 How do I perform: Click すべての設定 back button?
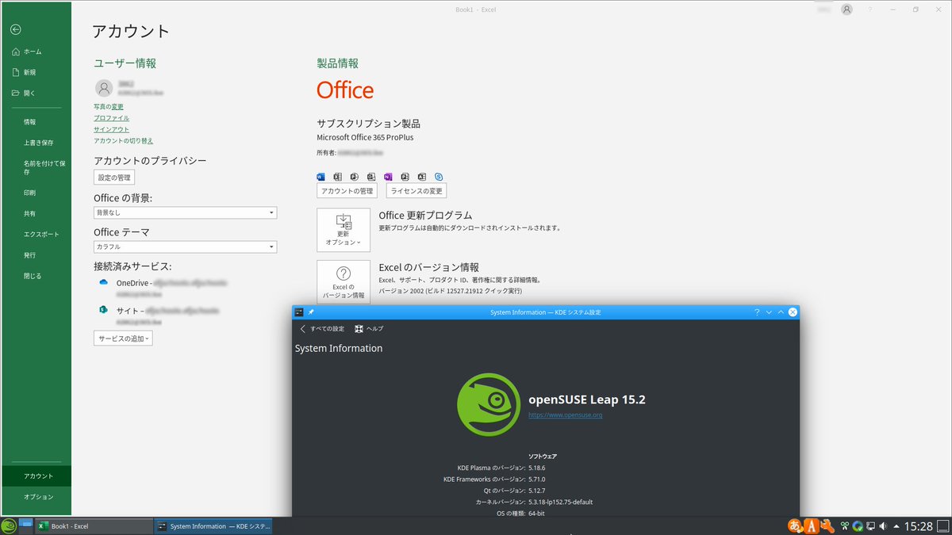(322, 328)
